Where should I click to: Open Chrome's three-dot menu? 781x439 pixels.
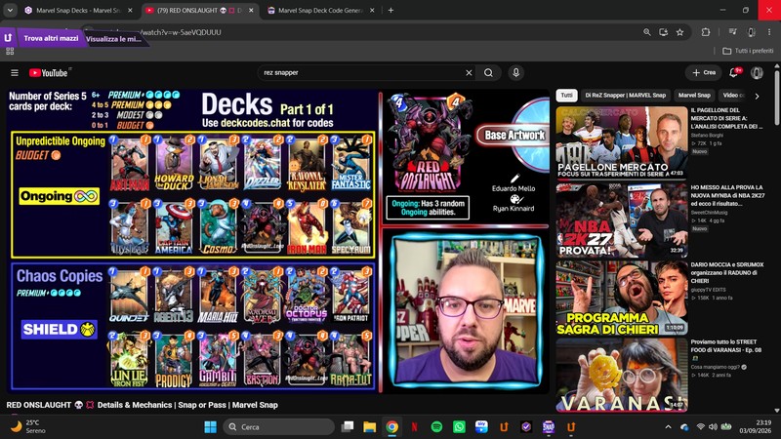pos(769,32)
